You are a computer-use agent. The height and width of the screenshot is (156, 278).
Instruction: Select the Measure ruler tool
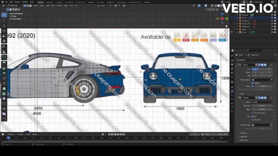tap(4, 52)
